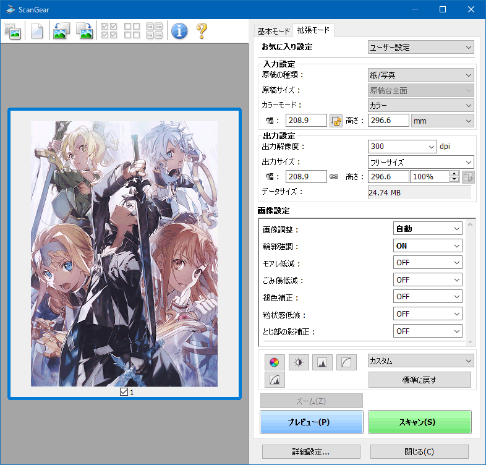Click the input 高さ 296.6 field
486x465 pixels.
point(388,121)
